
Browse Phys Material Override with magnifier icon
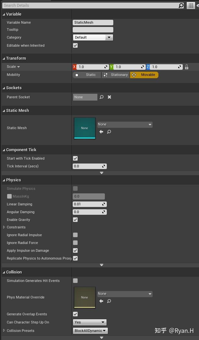(109, 301)
